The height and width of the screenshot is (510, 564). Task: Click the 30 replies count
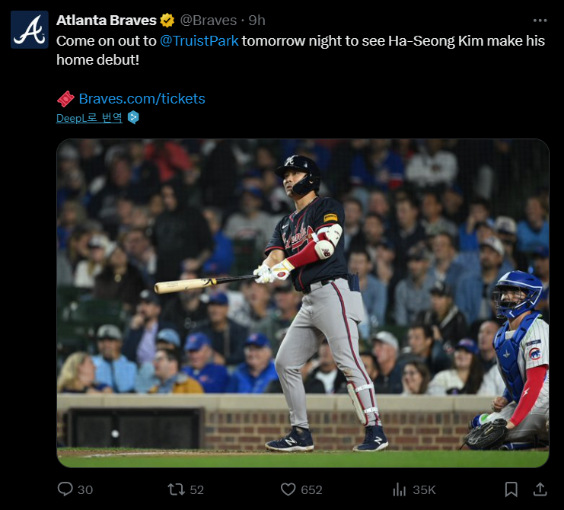[x=85, y=490]
